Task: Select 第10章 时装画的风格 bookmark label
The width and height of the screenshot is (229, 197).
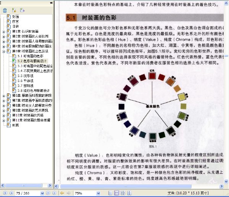Action: [28, 115]
